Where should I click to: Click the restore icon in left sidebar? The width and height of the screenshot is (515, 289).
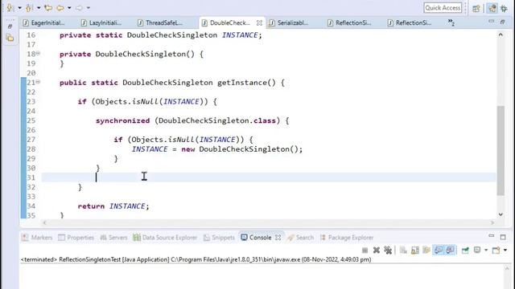click(x=10, y=26)
